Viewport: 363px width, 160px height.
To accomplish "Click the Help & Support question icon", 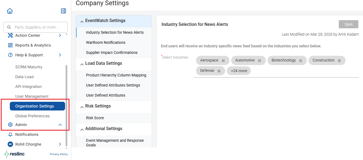I will 10,55.
